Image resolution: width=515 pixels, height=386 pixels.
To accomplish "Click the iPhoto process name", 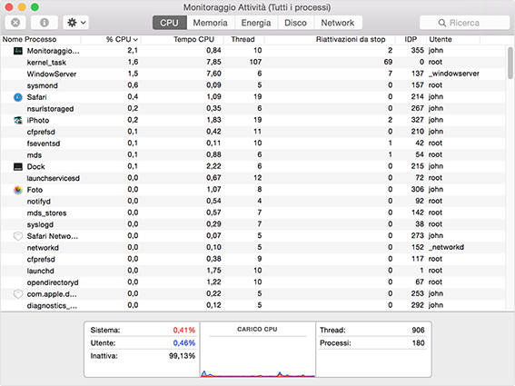I will coord(38,120).
